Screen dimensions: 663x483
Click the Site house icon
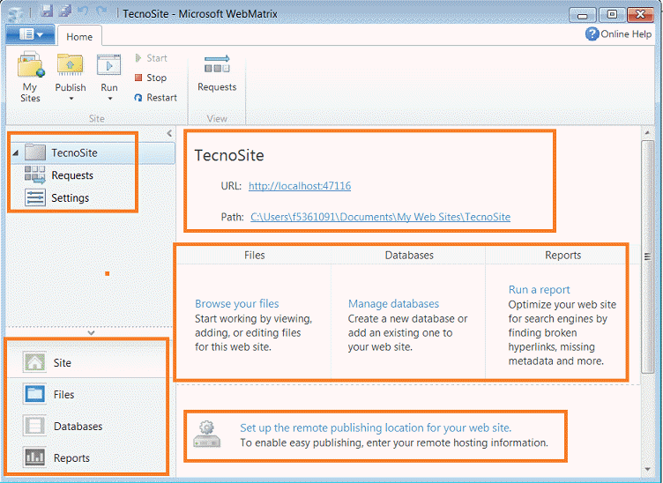(34, 362)
